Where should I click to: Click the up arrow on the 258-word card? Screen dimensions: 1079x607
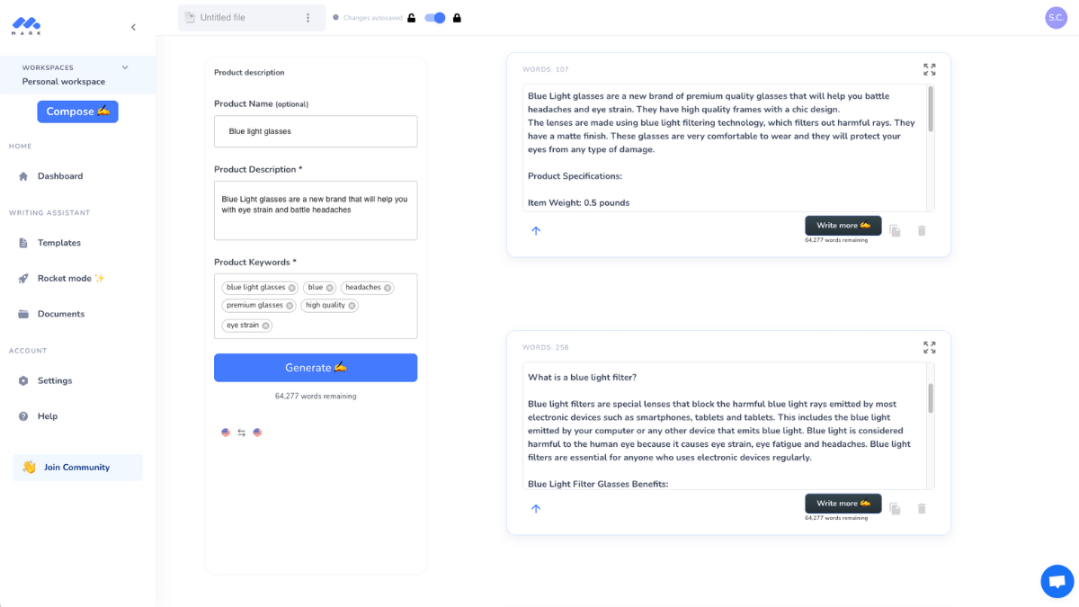[x=536, y=509]
